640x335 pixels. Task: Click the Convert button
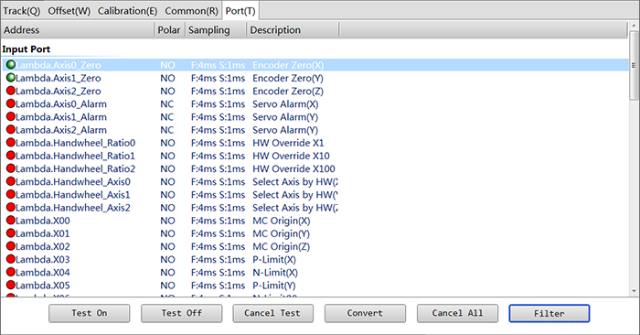point(366,313)
